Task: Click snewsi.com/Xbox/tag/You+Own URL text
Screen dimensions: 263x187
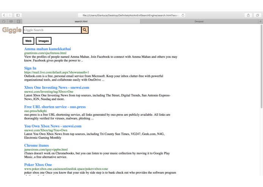Action: (46, 130)
